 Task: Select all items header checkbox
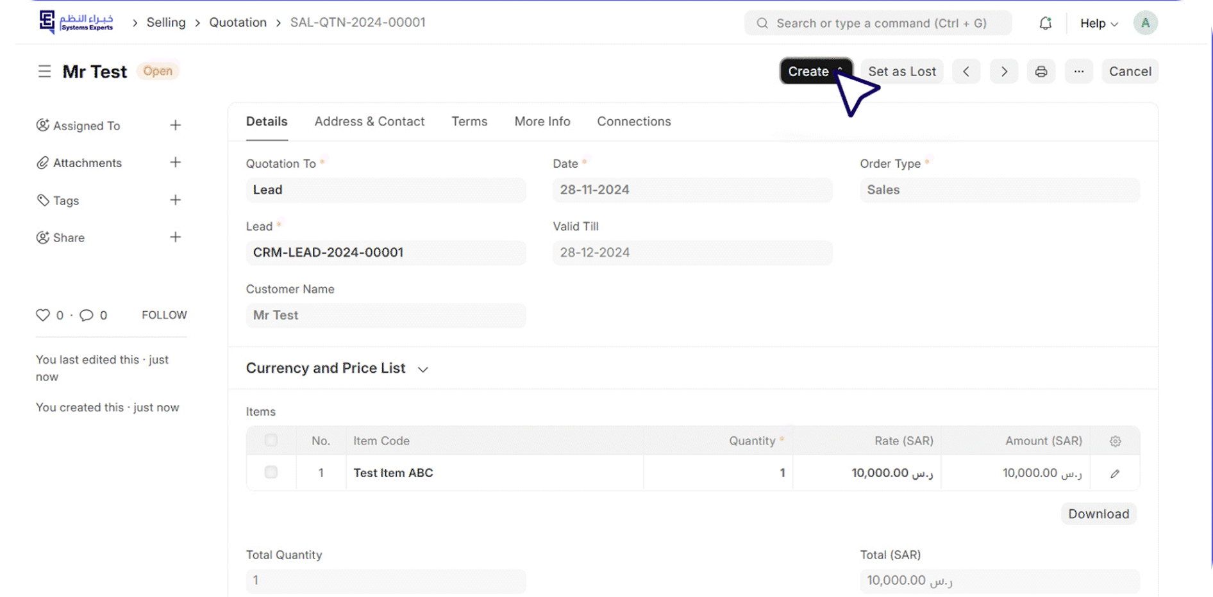271,441
